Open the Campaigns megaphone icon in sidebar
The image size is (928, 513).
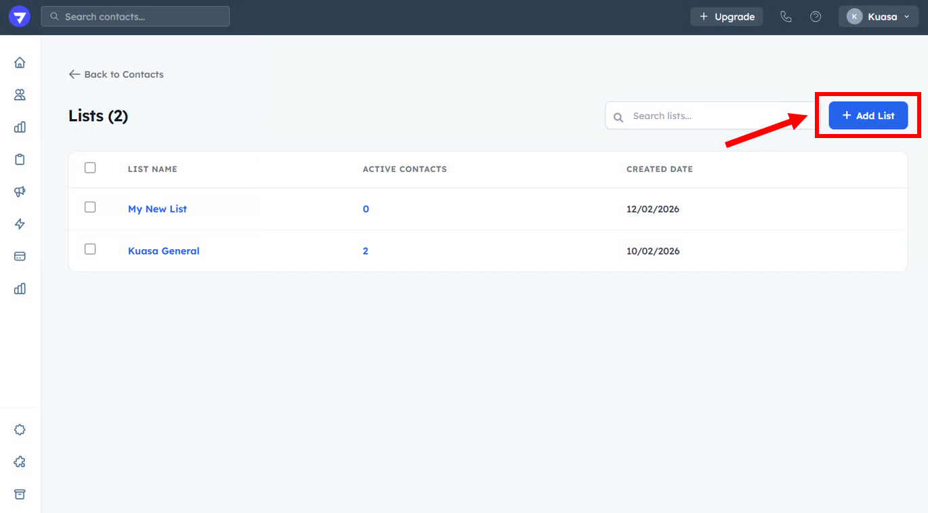point(20,192)
